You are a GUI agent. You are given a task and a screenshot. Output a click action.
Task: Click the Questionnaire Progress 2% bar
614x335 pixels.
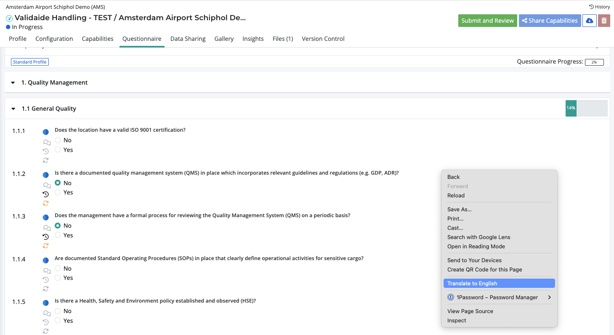tap(594, 62)
